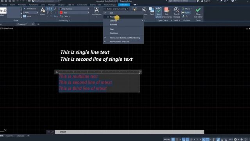The width and height of the screenshot is (250, 141).
Task: Toggle grid display in status bar
Action: click(x=173, y=139)
